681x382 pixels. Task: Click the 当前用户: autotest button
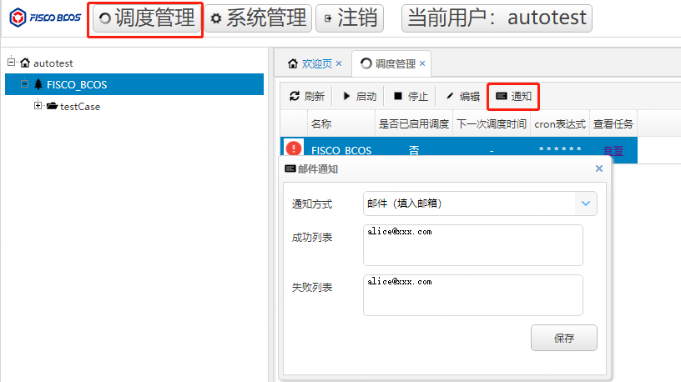(497, 18)
